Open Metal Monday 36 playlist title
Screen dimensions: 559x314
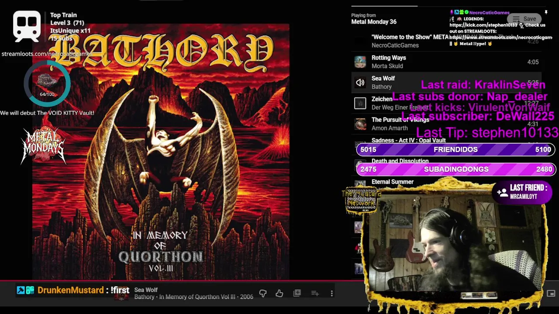coord(374,22)
